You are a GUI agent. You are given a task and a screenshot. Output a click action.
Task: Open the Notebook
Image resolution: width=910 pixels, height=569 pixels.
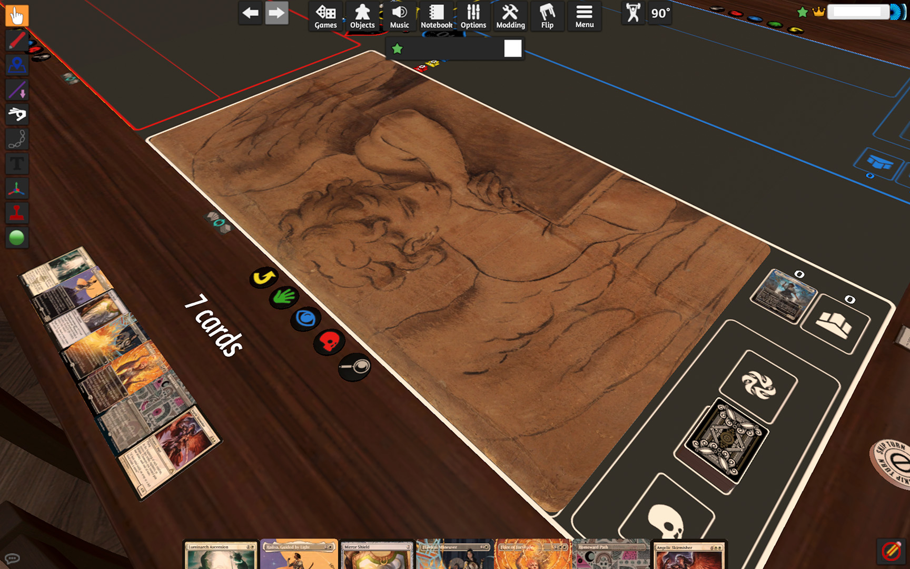436,16
